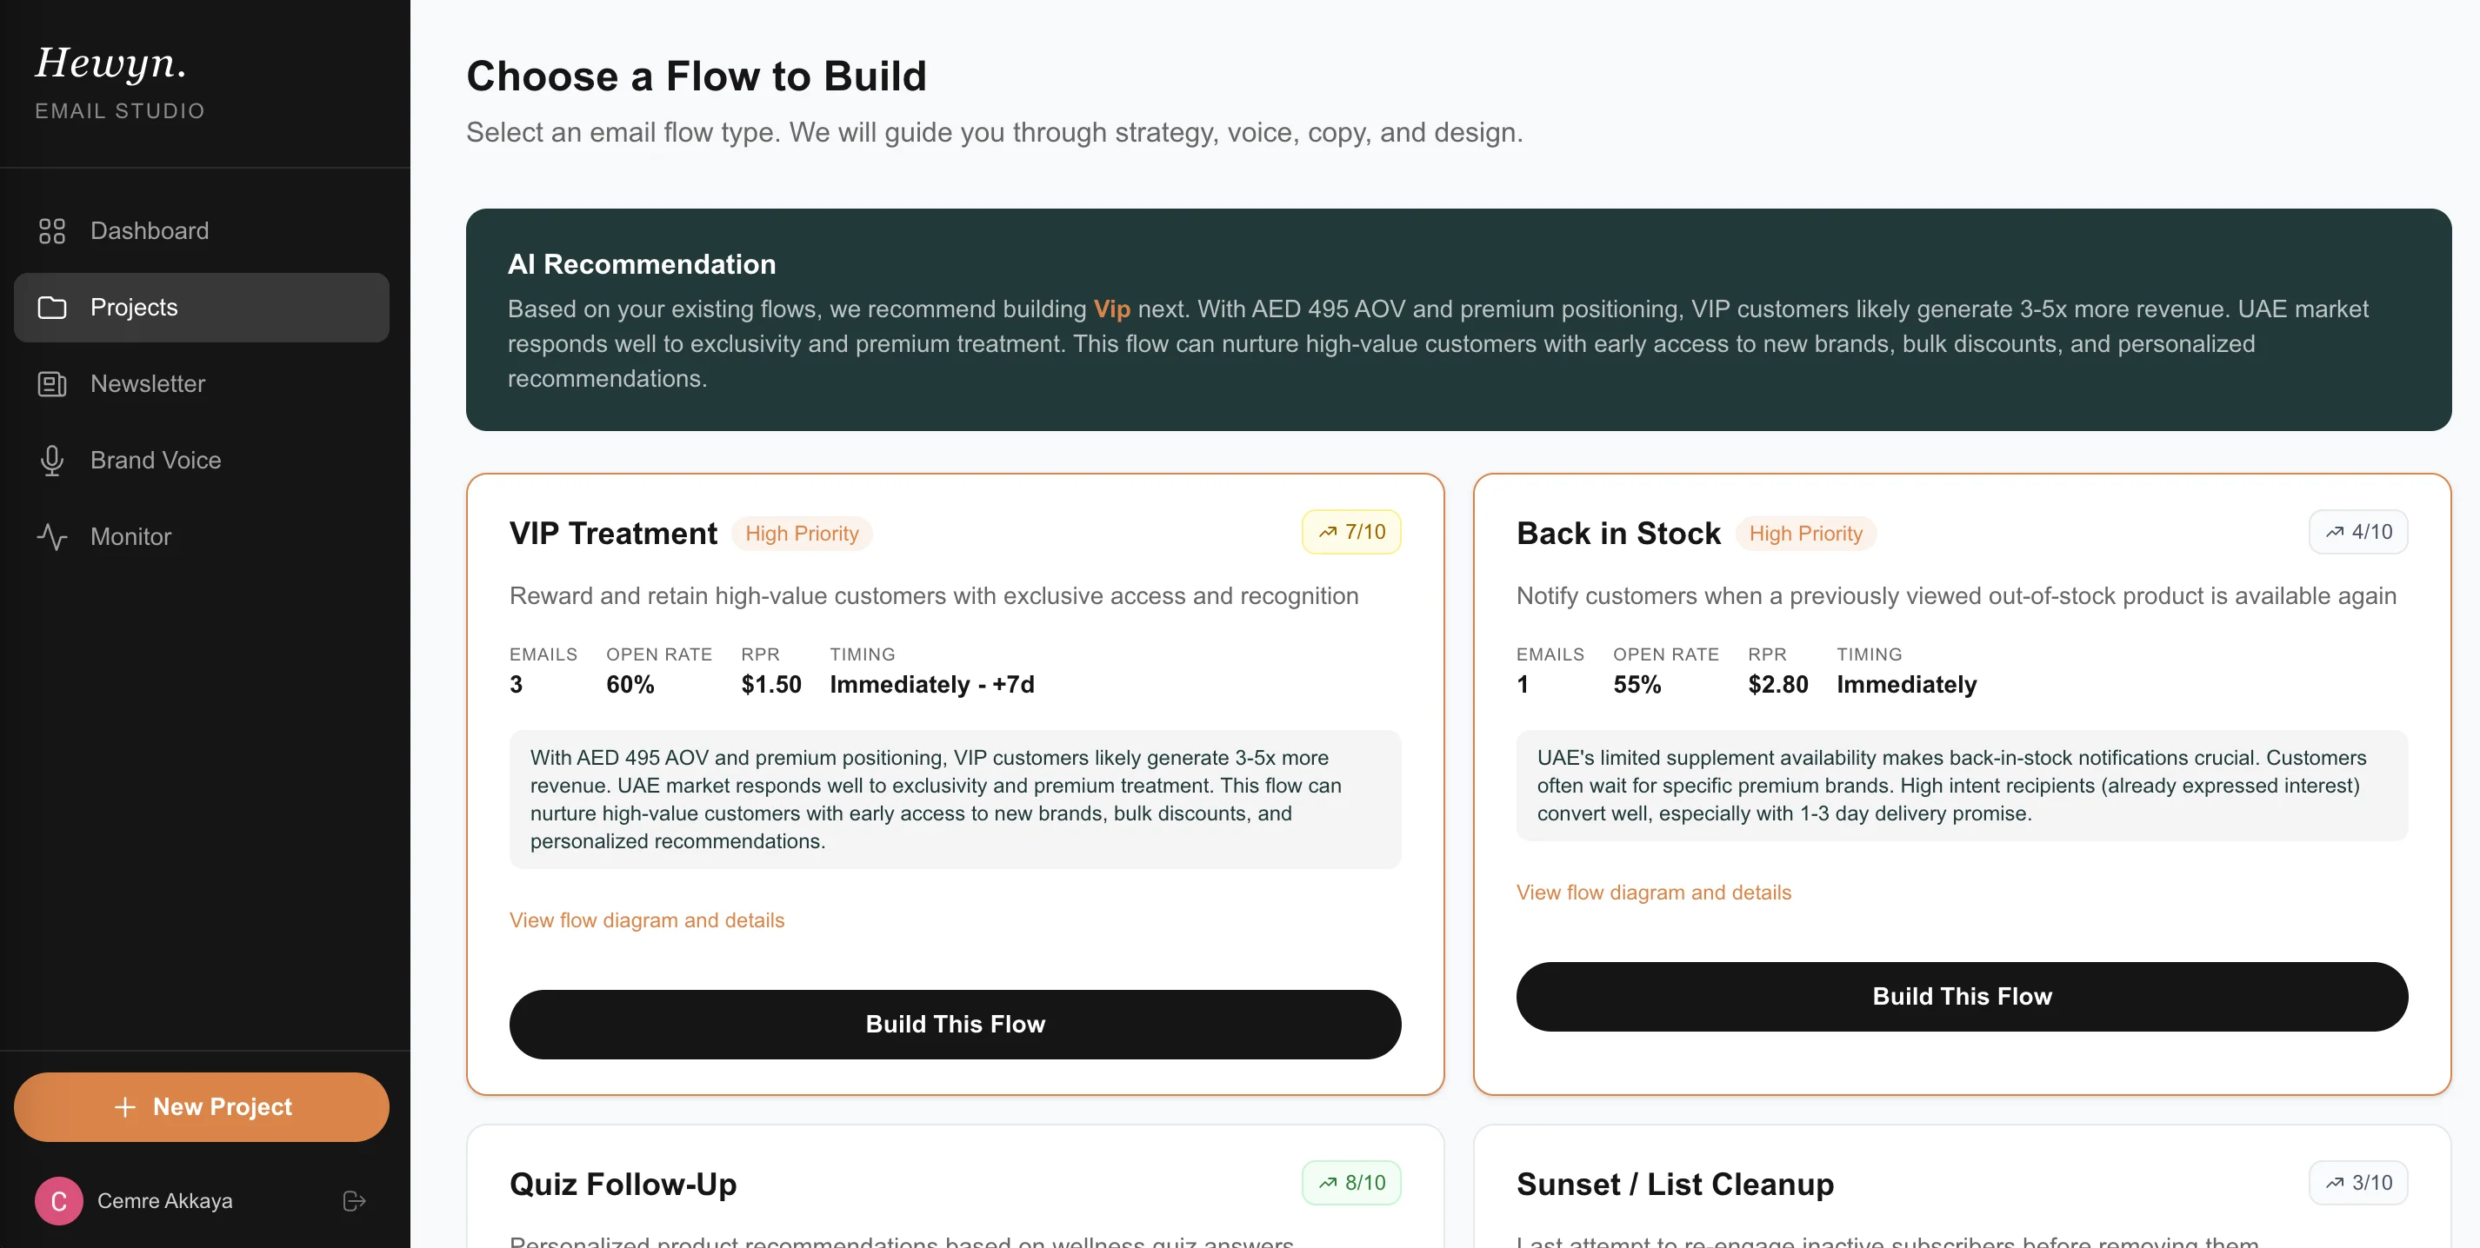Image resolution: width=2480 pixels, height=1248 pixels.
Task: Select the High Priority tag on VIP Treatment
Action: [803, 532]
